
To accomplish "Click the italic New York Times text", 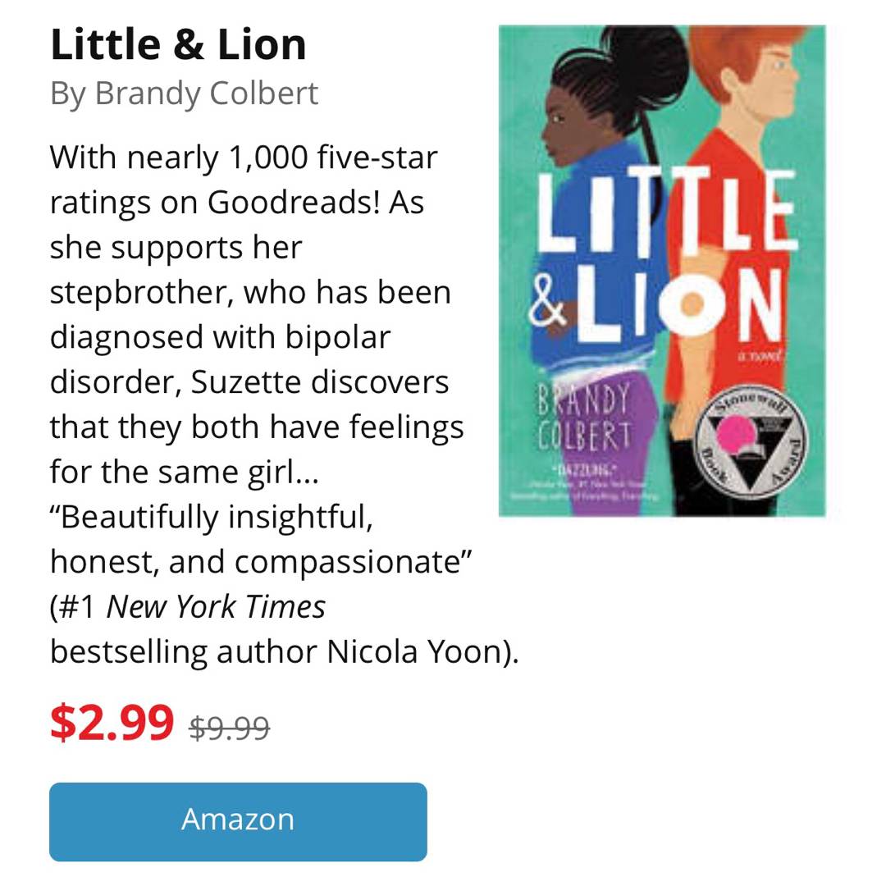I will (216, 607).
